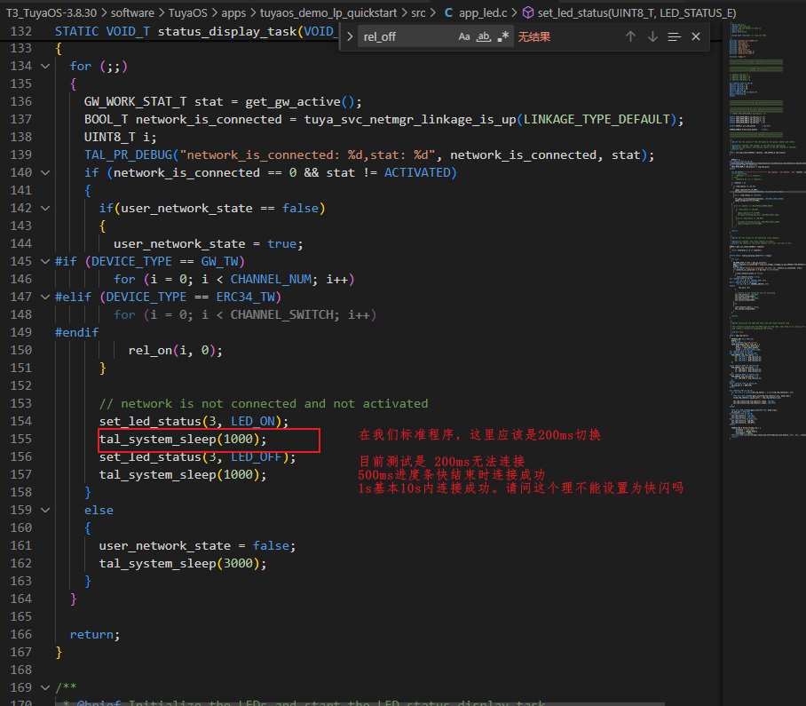Click the ACTIVATED constant on line 140
The height and width of the screenshot is (706, 806).
coord(417,172)
